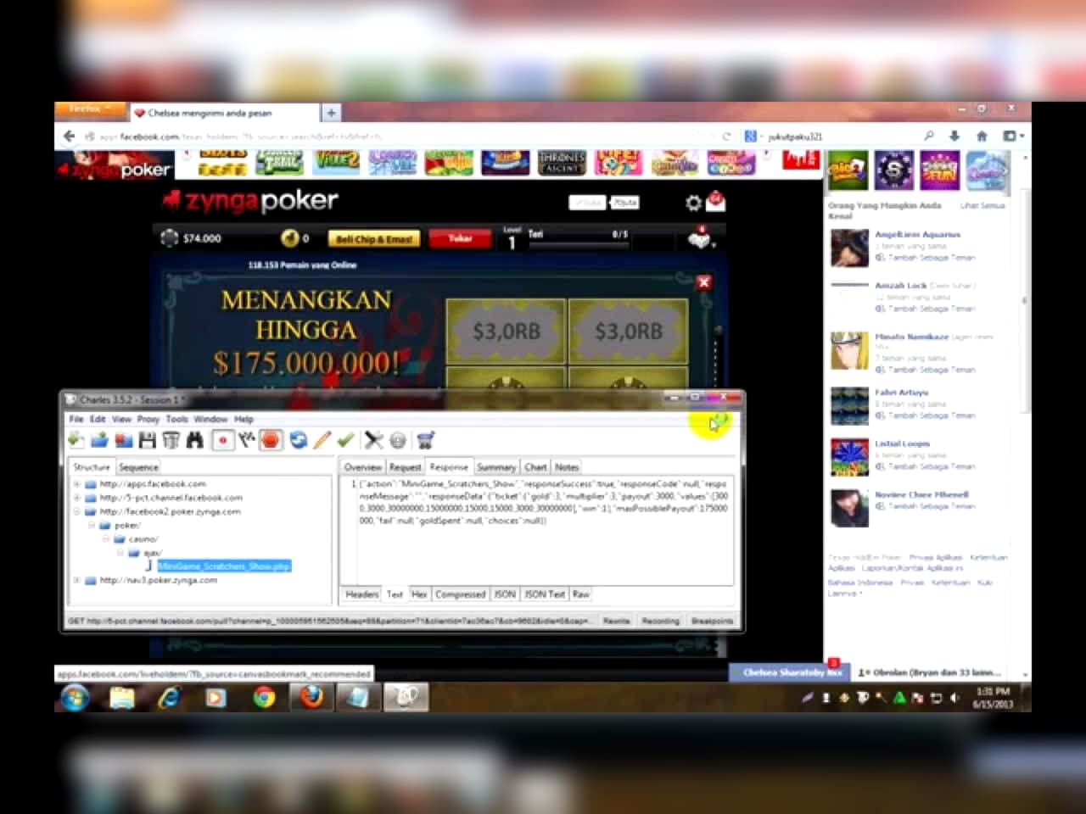
Task: Open Google Chrome from the taskbar
Action: (x=264, y=697)
